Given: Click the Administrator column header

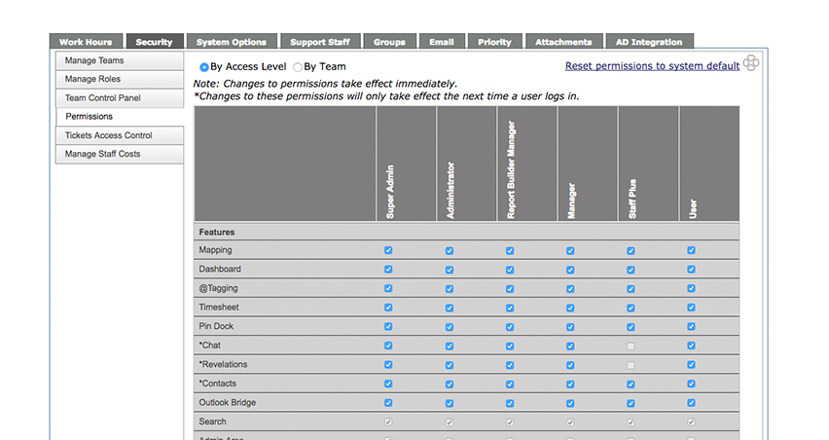Looking at the screenshot, I should pos(467,164).
